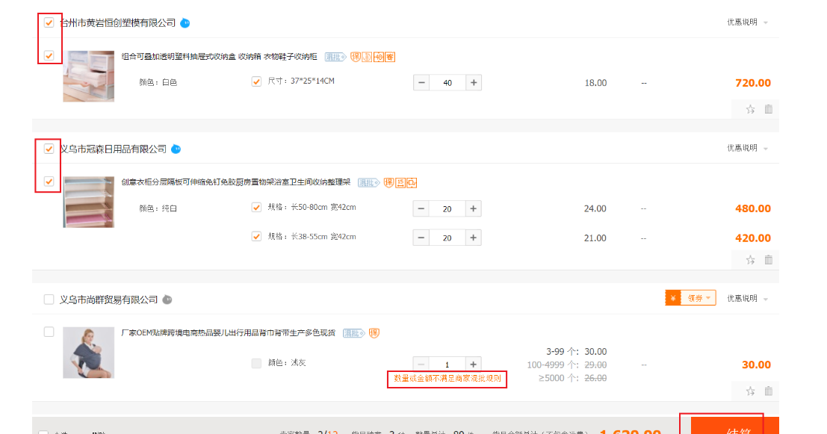Open product 组合可叠加透明塑料抽屉式收纳盒 title link
The width and height of the screenshot is (827, 434).
coord(220,57)
